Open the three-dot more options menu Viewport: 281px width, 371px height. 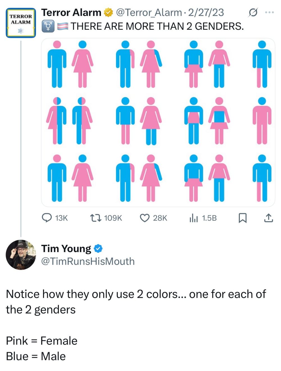(269, 12)
